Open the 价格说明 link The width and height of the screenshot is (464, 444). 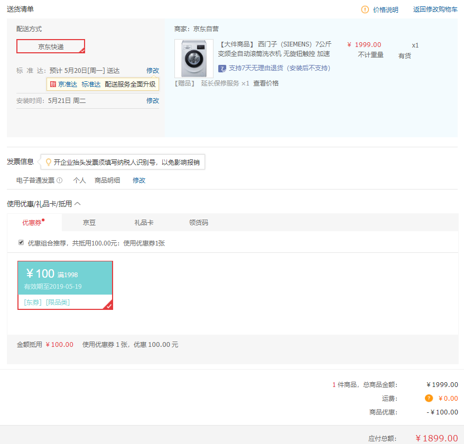pyautogui.click(x=386, y=10)
